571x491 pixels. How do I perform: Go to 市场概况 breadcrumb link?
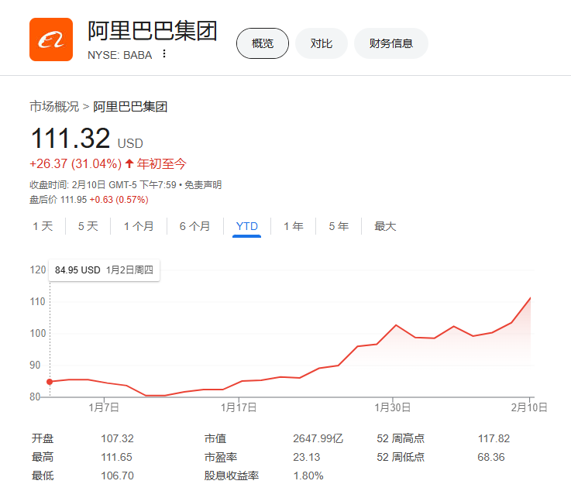(x=54, y=107)
